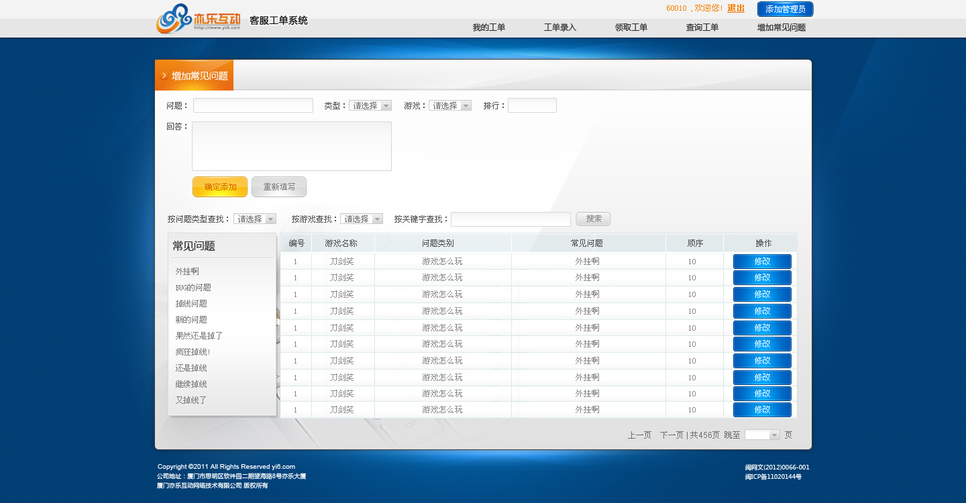The width and height of the screenshot is (966, 503).
Task: Select 果然还是掉了 in sidebar list
Action: click(x=199, y=336)
